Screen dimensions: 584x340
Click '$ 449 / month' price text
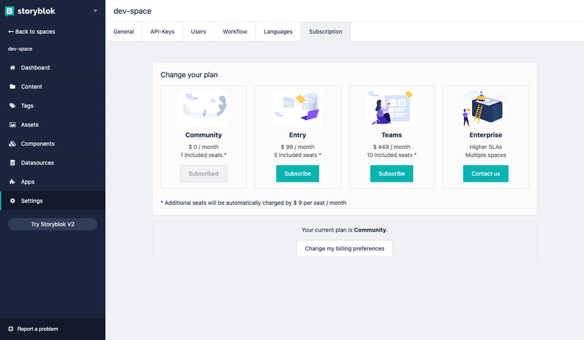391,147
